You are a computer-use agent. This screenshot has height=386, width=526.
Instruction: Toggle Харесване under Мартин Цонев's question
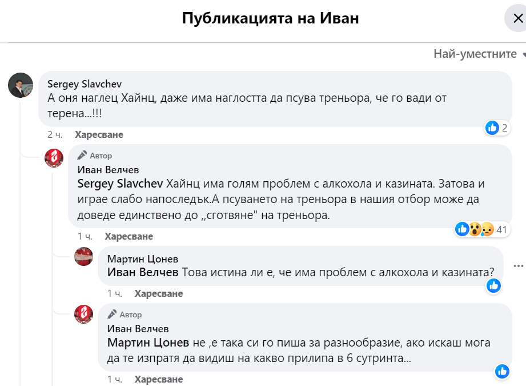tap(159, 293)
